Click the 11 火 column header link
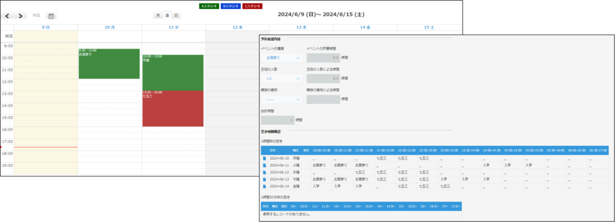This screenshot has height=222, width=615. click(x=174, y=28)
